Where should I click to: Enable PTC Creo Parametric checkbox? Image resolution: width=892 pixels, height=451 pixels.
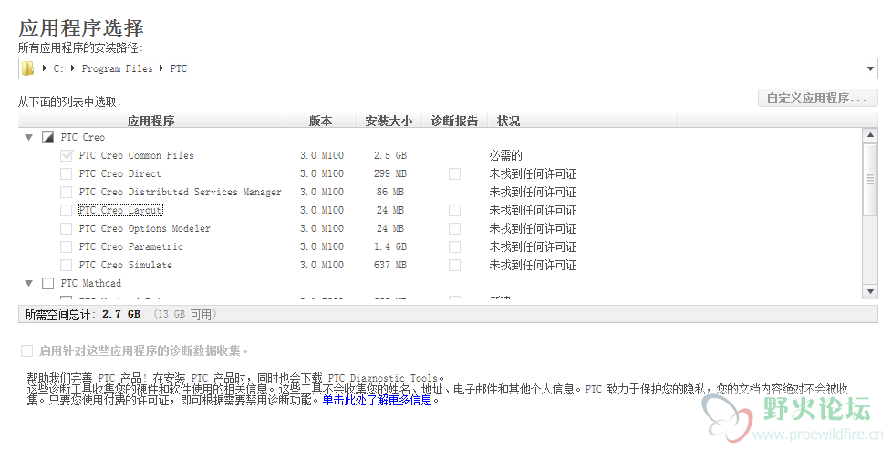point(67,246)
